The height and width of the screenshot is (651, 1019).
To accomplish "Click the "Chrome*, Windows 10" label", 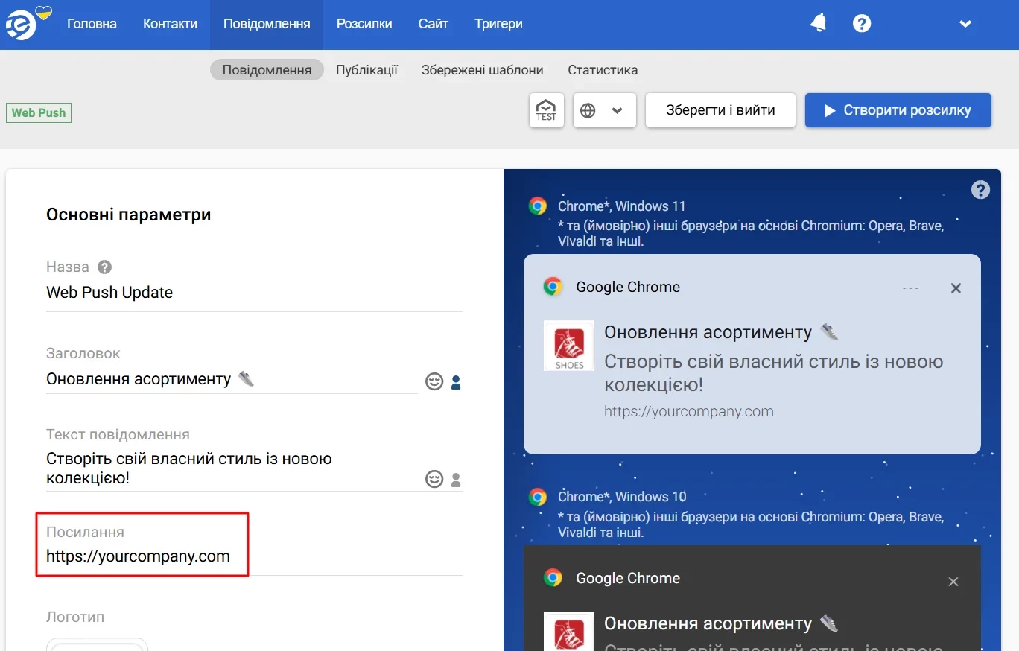I will 622,497.
